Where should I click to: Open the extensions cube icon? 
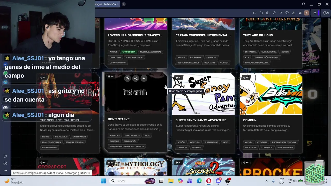315,13
